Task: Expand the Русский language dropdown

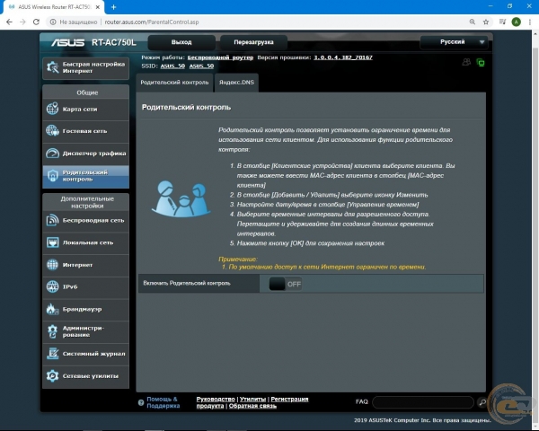Action: (x=455, y=41)
